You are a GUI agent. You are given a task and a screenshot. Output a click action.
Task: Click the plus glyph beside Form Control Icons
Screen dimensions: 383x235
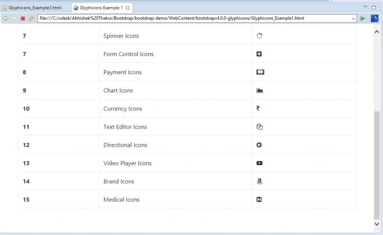[x=259, y=54]
